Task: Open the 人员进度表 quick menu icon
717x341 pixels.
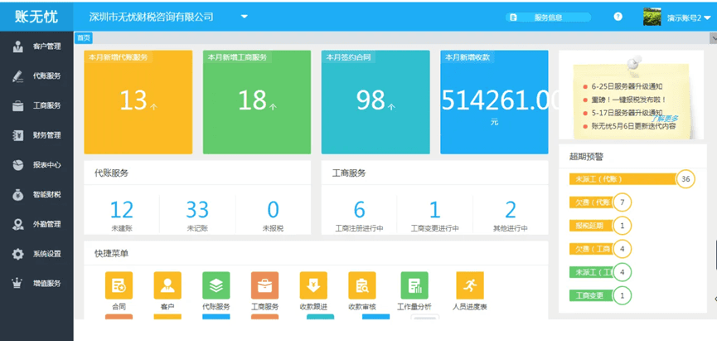Action: [470, 285]
